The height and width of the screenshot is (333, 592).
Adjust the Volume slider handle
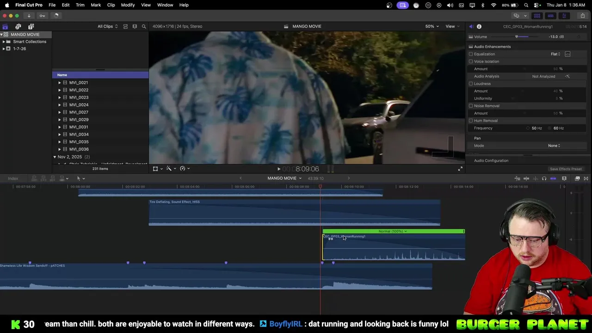(517, 37)
